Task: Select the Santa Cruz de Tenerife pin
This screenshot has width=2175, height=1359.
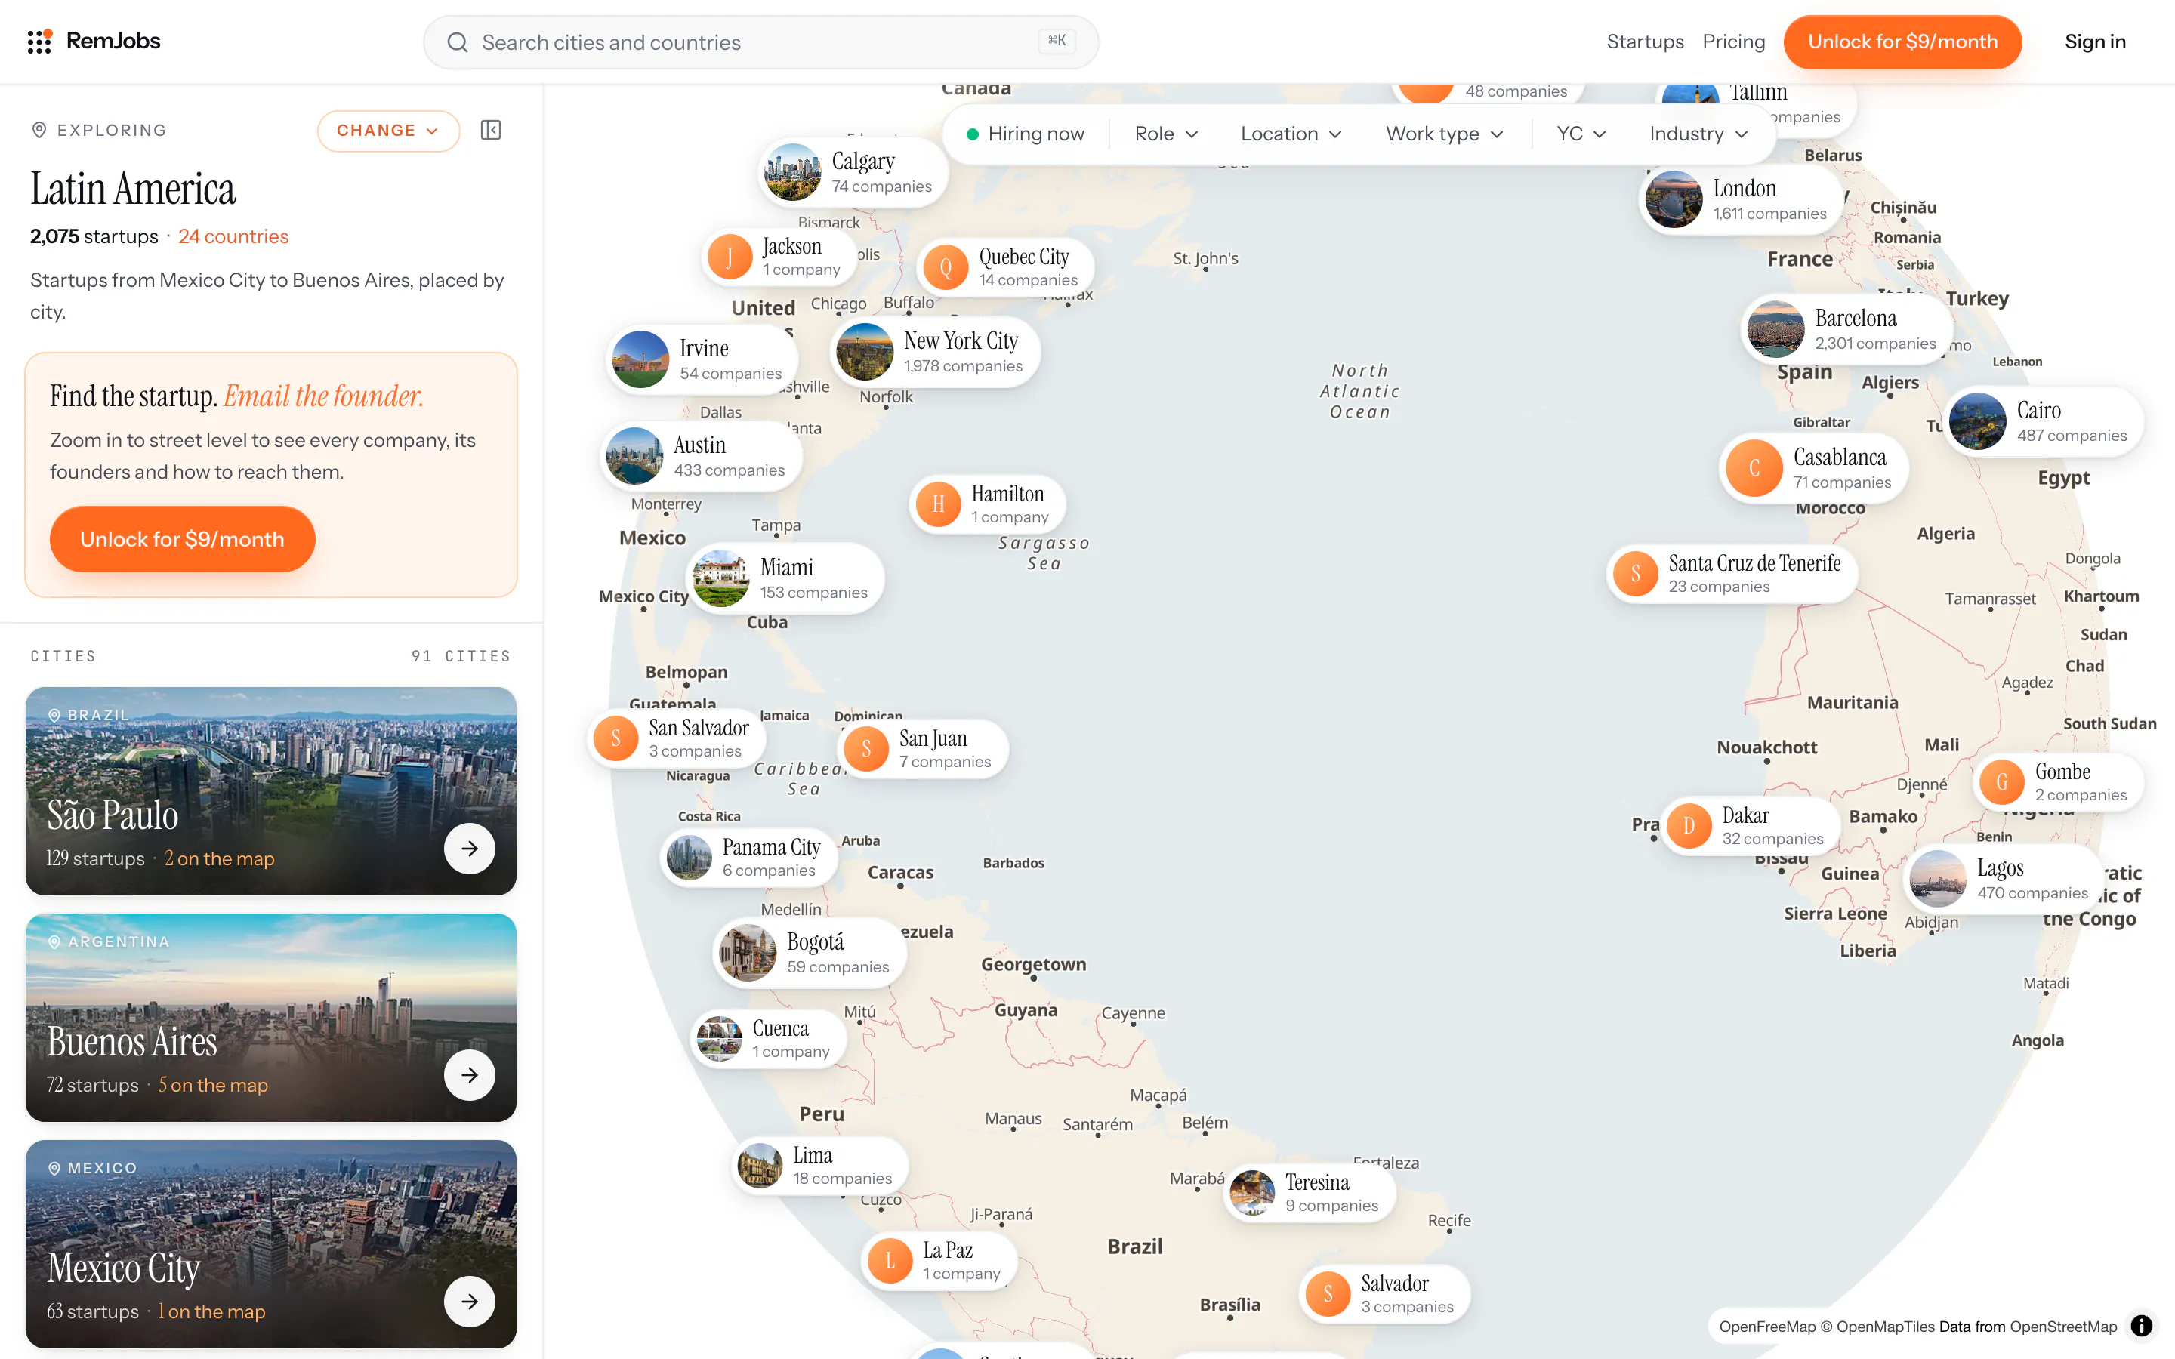Action: [1732, 574]
